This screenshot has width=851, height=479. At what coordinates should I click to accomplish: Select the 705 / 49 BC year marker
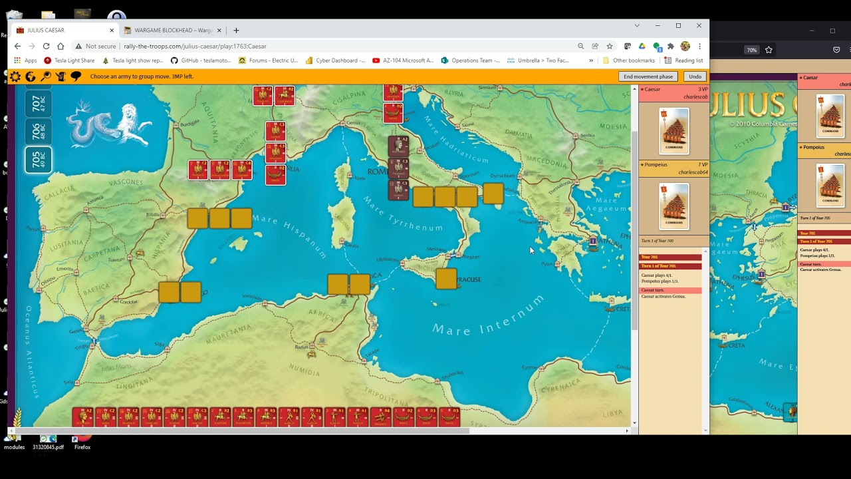click(38, 160)
